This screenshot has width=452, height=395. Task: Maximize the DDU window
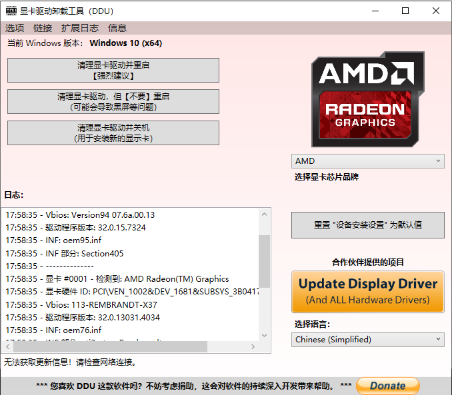coord(405,11)
